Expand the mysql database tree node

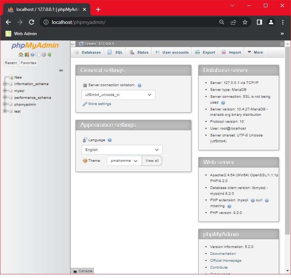click(5, 91)
